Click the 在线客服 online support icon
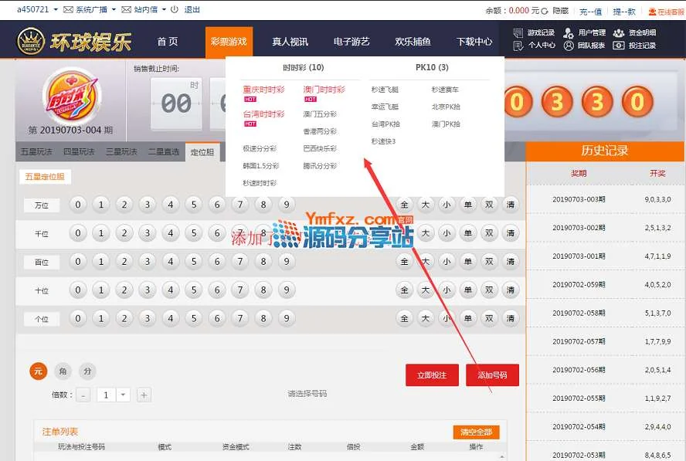This screenshot has height=461, width=686. pyautogui.click(x=652, y=11)
